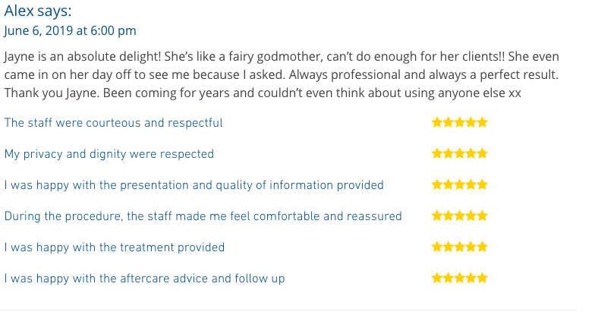Click fifth star of courteous and respectful rating

click(483, 123)
